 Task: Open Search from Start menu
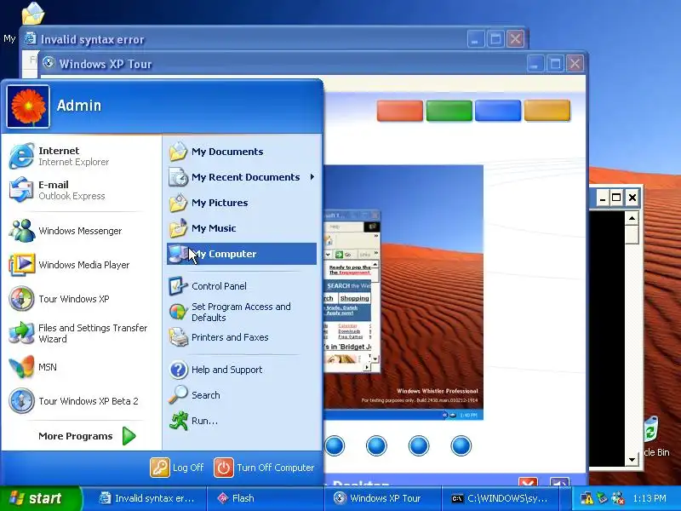pyautogui.click(x=242, y=395)
